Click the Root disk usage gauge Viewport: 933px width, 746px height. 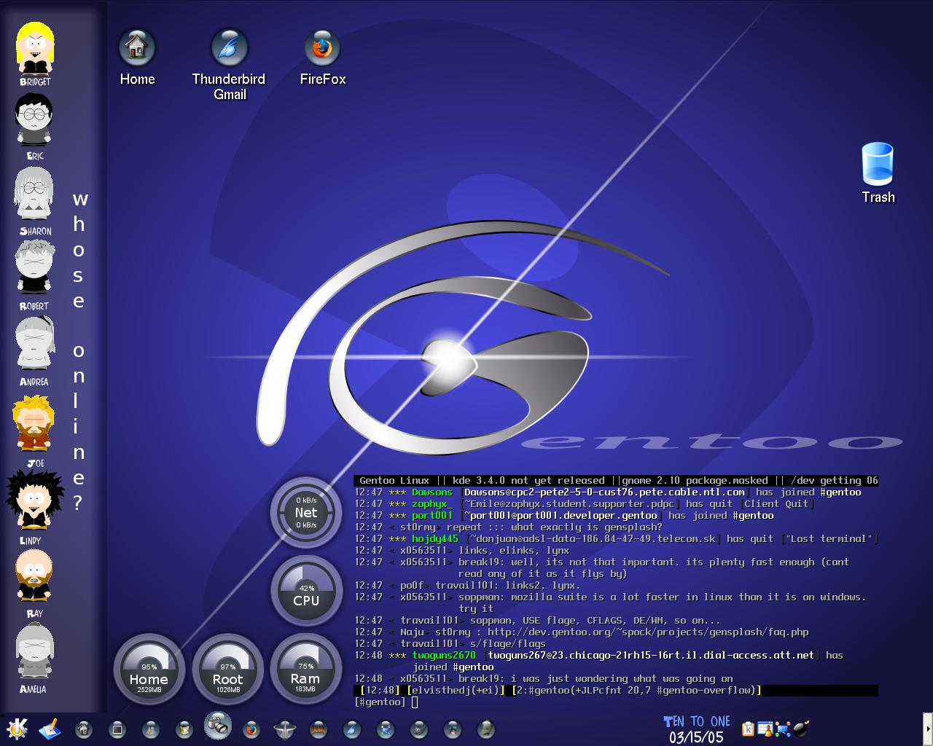[x=227, y=670]
